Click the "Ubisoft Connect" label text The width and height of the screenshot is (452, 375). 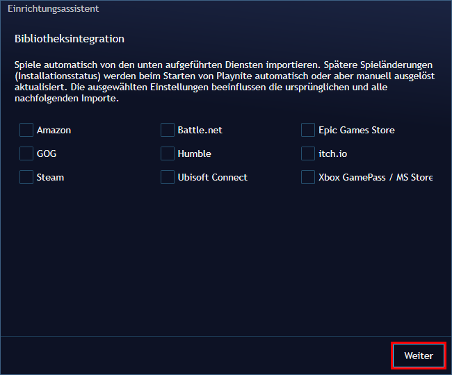(x=212, y=178)
